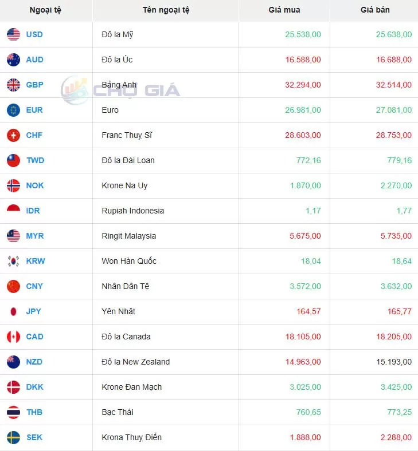The image size is (418, 451).
Task: Click the "Ngoại tệ" column header
Action: click(x=45, y=10)
